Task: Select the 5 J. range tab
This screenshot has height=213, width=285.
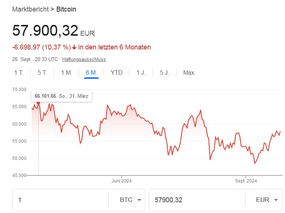Action: click(165, 72)
